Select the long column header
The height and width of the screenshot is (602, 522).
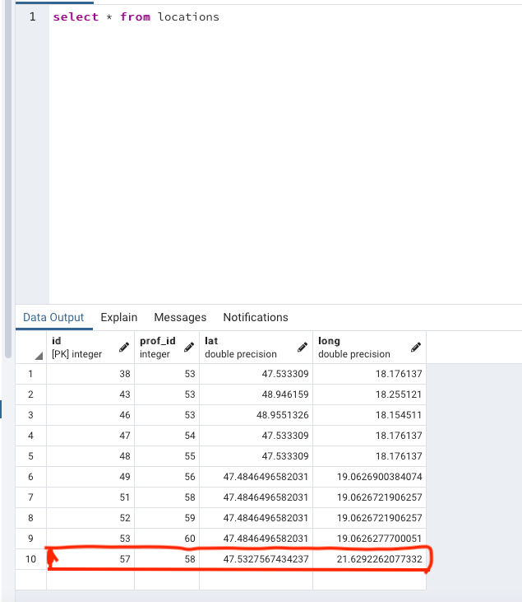pos(369,347)
